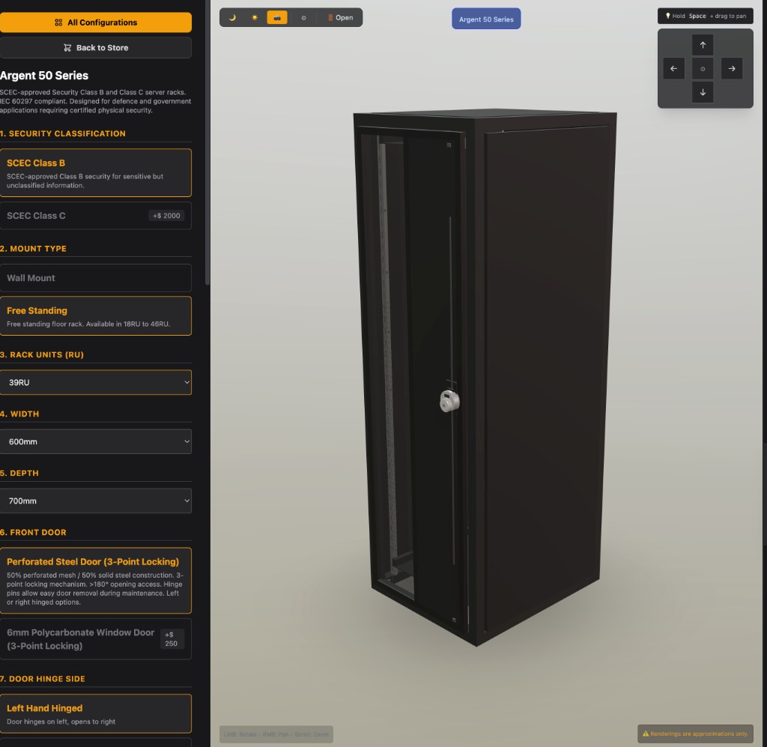Click the All Configurations button
This screenshot has height=747, width=767.
point(95,22)
